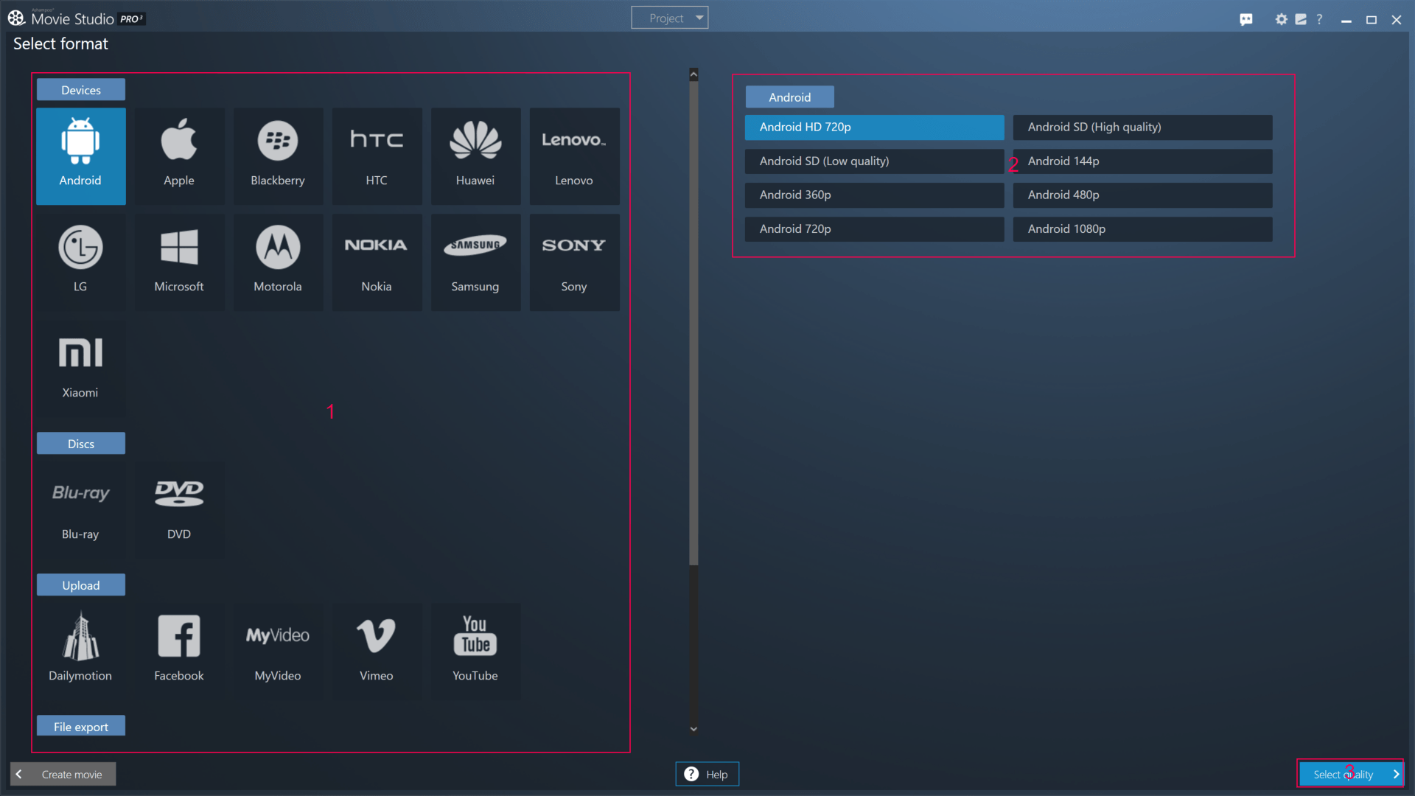
Task: Go back with Create movie button
Action: tap(63, 774)
